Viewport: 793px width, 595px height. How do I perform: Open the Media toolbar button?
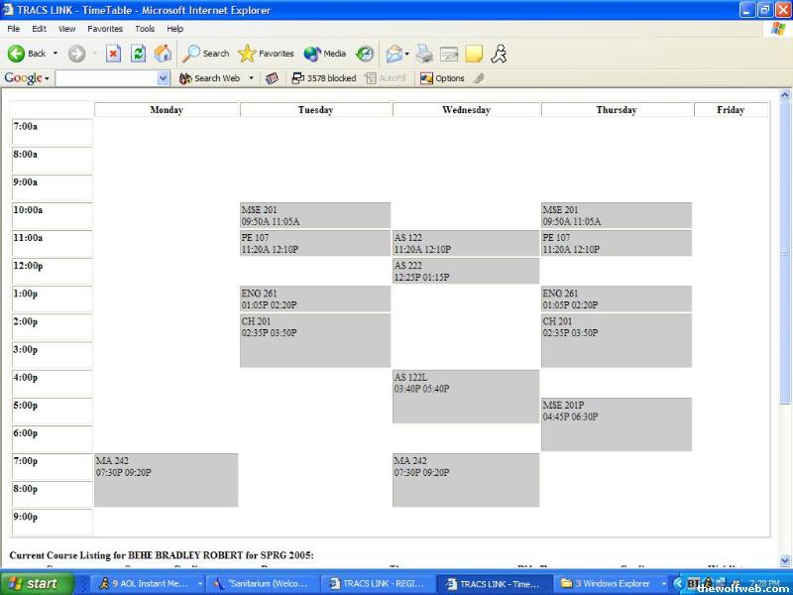pos(325,54)
